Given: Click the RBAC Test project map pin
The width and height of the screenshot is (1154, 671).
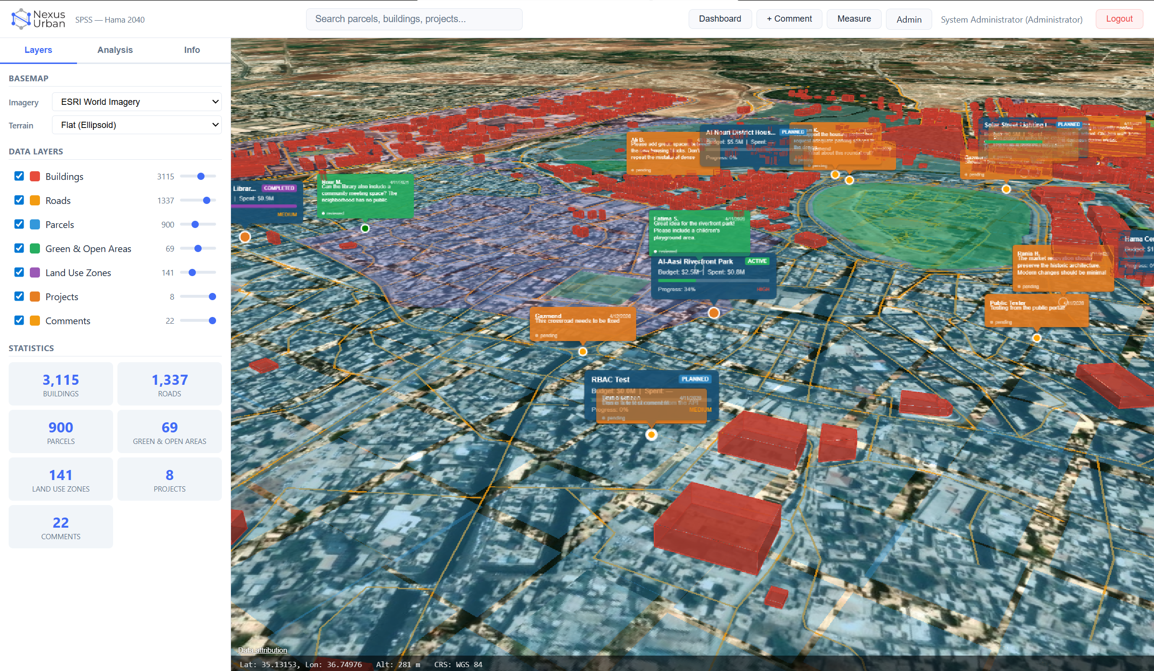Looking at the screenshot, I should point(652,435).
